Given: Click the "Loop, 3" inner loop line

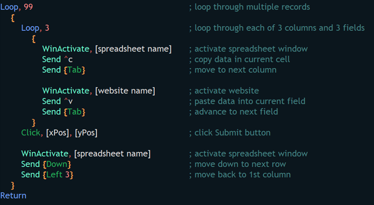Looking at the screenshot, I should [x=35, y=28].
